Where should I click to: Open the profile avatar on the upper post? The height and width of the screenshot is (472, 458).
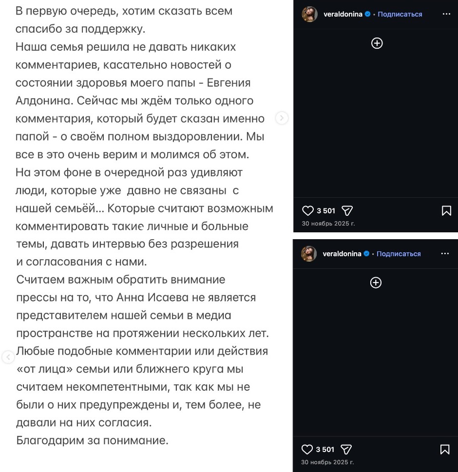click(309, 14)
